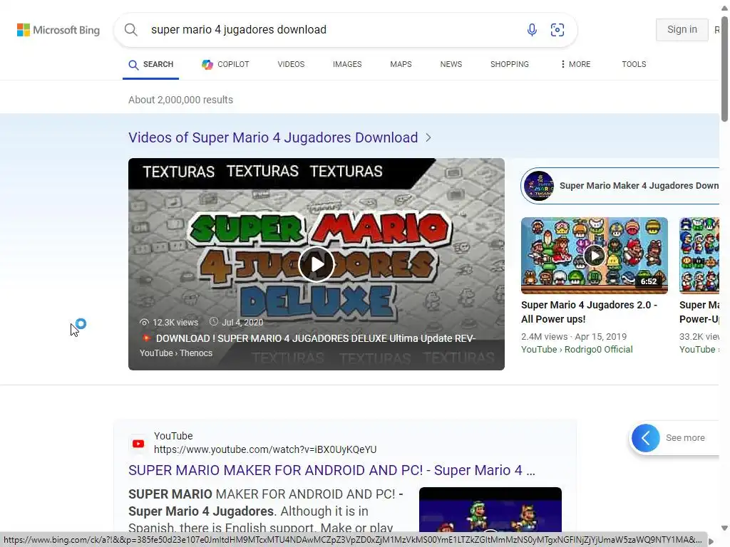Image resolution: width=730 pixels, height=547 pixels.
Task: Start voice search with microphone icon
Action: pos(532,30)
